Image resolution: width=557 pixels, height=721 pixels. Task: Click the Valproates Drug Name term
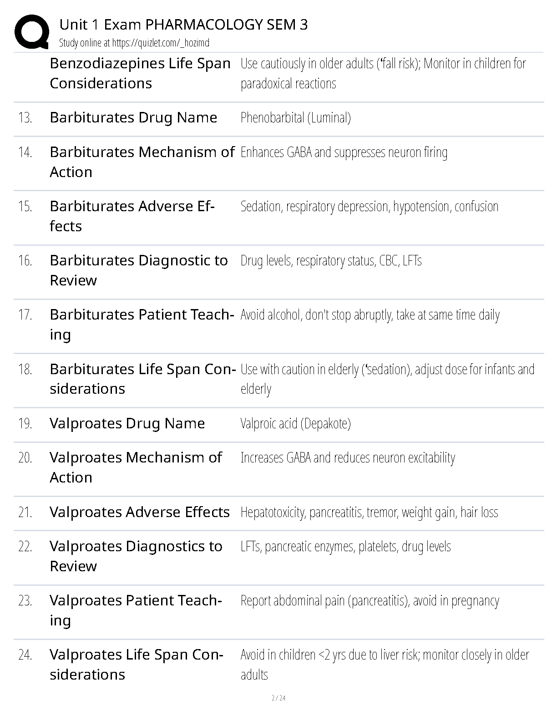127,423
